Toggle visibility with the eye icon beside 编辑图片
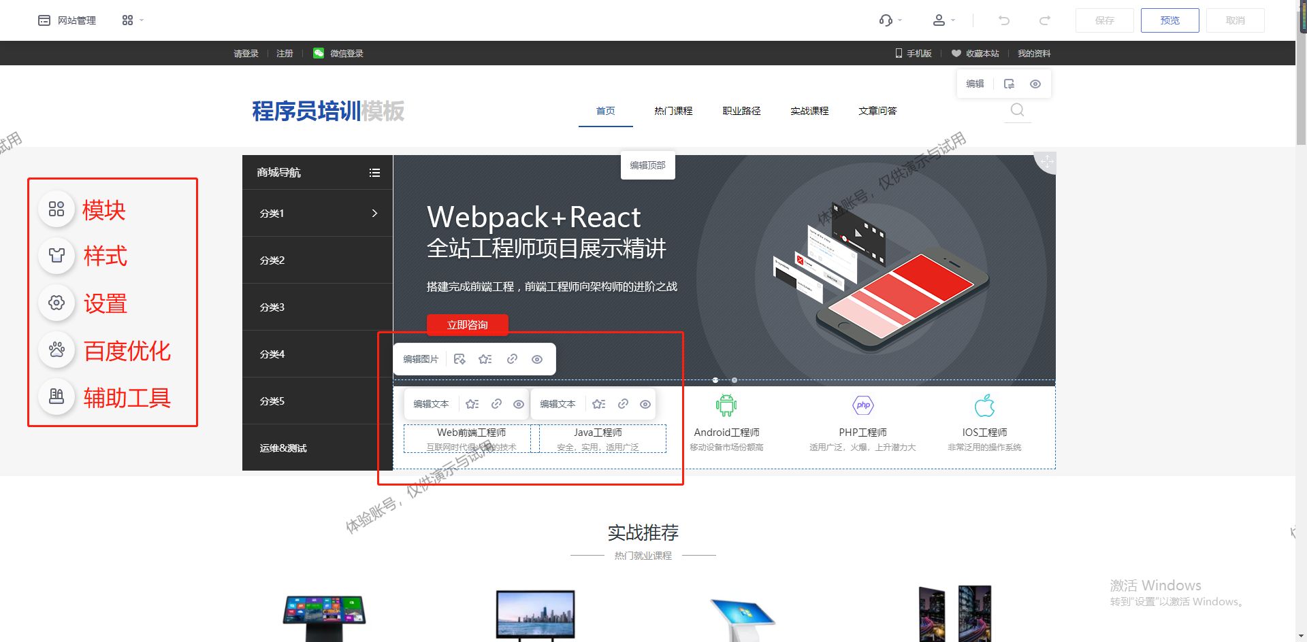The width and height of the screenshot is (1307, 642). tap(537, 358)
